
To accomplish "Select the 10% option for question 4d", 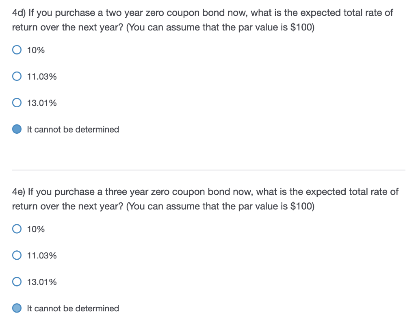I will click(17, 50).
